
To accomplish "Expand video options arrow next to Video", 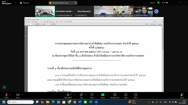I will point(22,95).
